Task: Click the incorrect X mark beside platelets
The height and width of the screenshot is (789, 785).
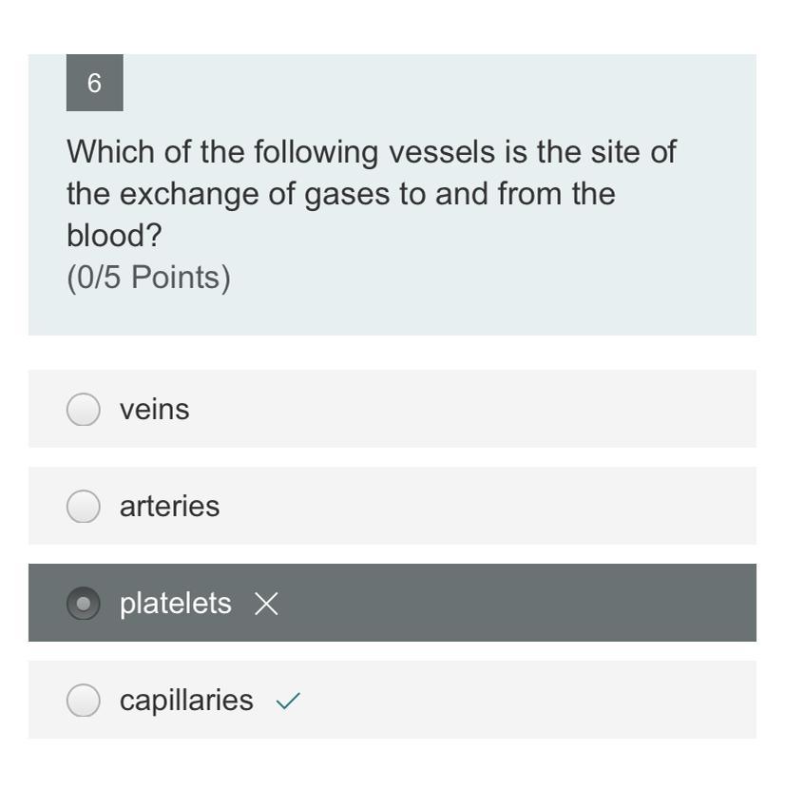Action: tap(267, 605)
